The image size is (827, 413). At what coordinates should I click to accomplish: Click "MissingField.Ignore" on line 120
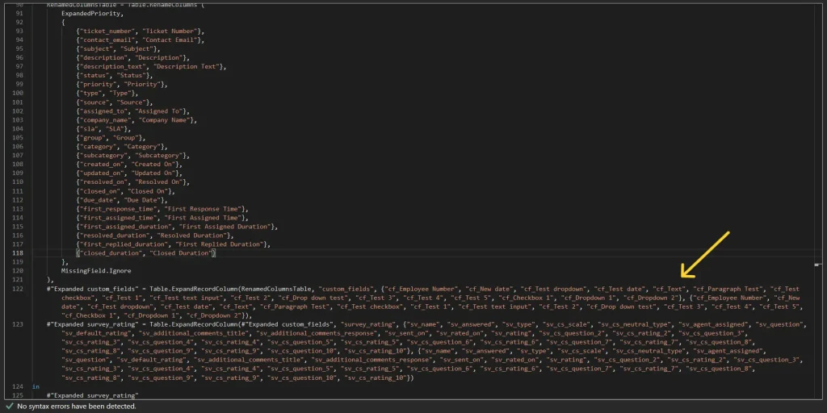pyautogui.click(x=96, y=271)
